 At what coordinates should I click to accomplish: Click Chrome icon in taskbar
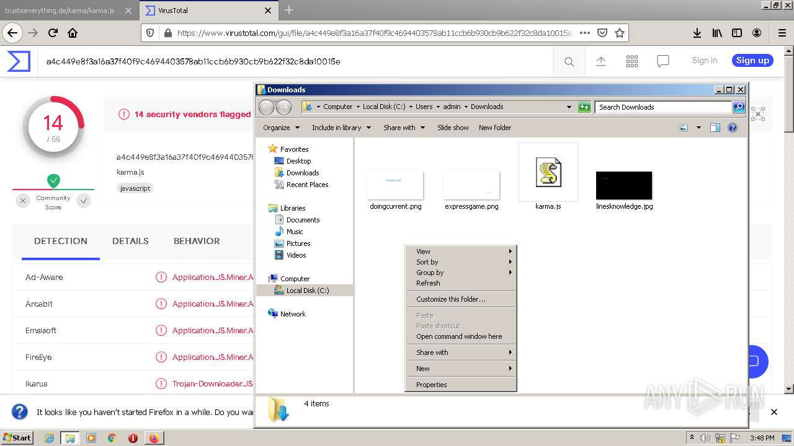112,438
